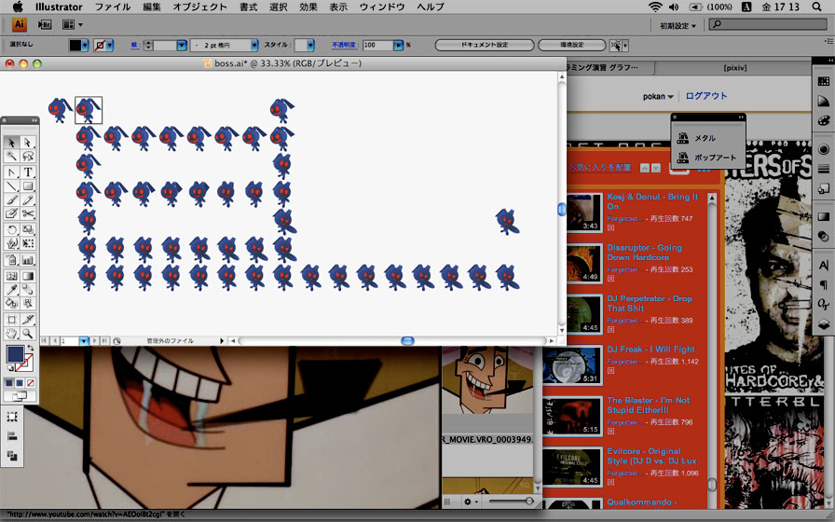Set paint mode to Gradient

(x=20, y=383)
